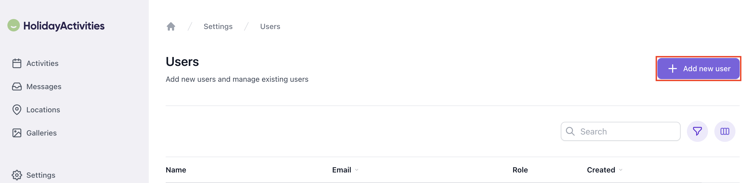This screenshot has height=183, width=746.
Task: Open the Messages sidebar menu item
Action: point(44,86)
